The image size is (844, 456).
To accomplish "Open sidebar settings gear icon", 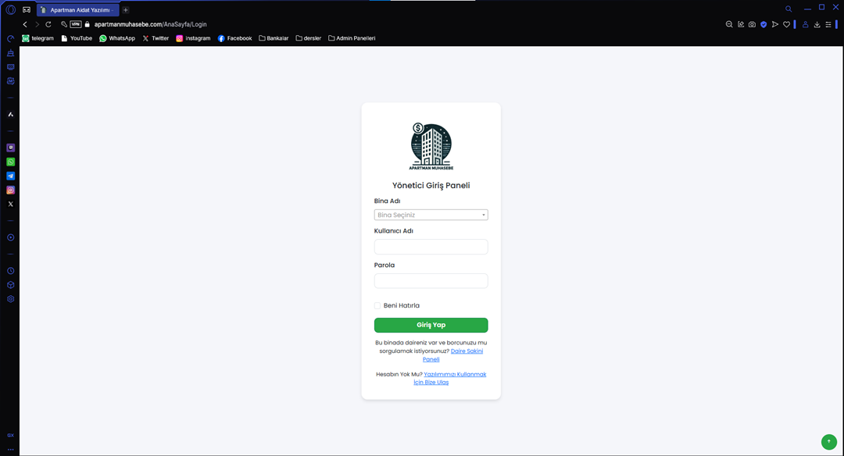I will pyautogui.click(x=11, y=299).
